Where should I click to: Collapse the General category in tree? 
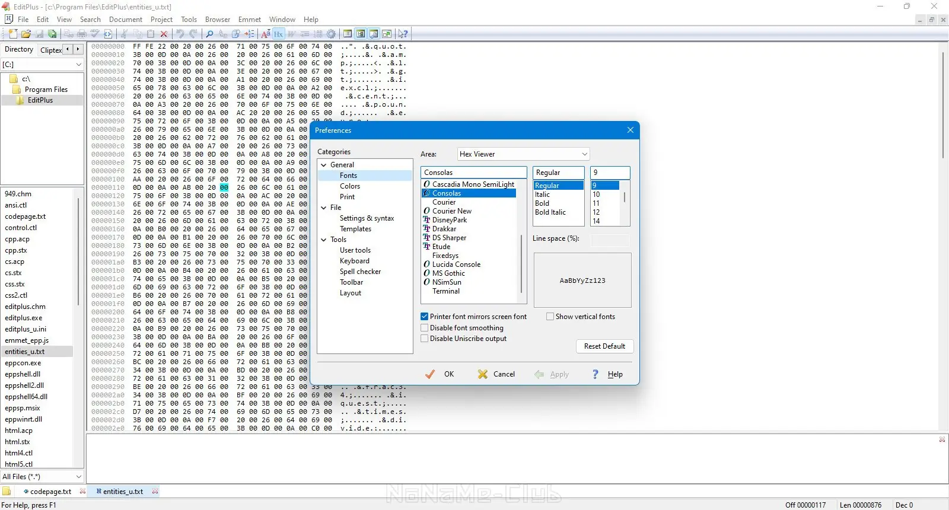[324, 165]
